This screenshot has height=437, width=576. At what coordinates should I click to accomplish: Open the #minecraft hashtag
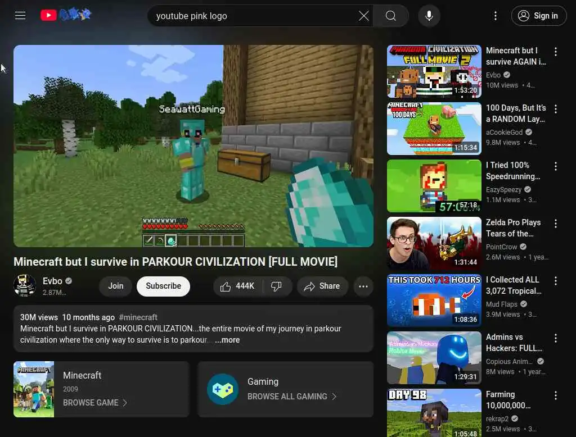click(x=138, y=317)
